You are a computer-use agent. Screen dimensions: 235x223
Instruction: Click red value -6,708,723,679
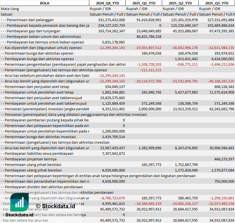point(113,198)
